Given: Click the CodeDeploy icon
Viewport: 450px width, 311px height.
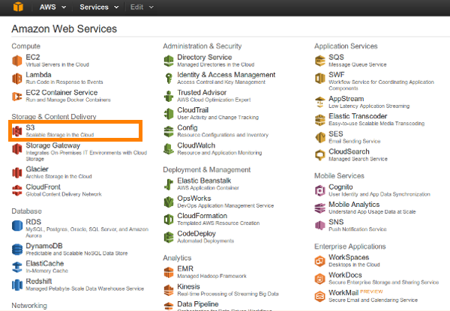Looking at the screenshot, I should 169,238.
